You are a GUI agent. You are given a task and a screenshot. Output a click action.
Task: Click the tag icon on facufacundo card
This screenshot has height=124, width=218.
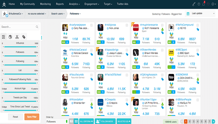pyautogui.click(x=92, y=79)
